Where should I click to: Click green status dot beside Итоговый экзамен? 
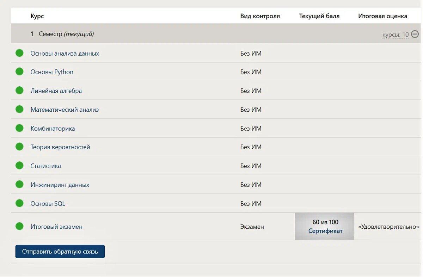pyautogui.click(x=19, y=226)
